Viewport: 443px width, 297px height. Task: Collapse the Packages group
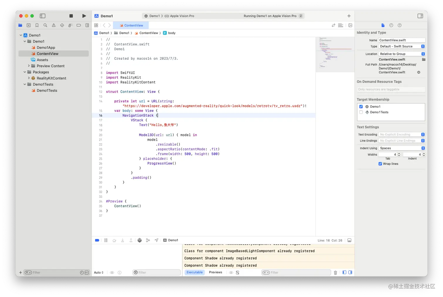25,72
